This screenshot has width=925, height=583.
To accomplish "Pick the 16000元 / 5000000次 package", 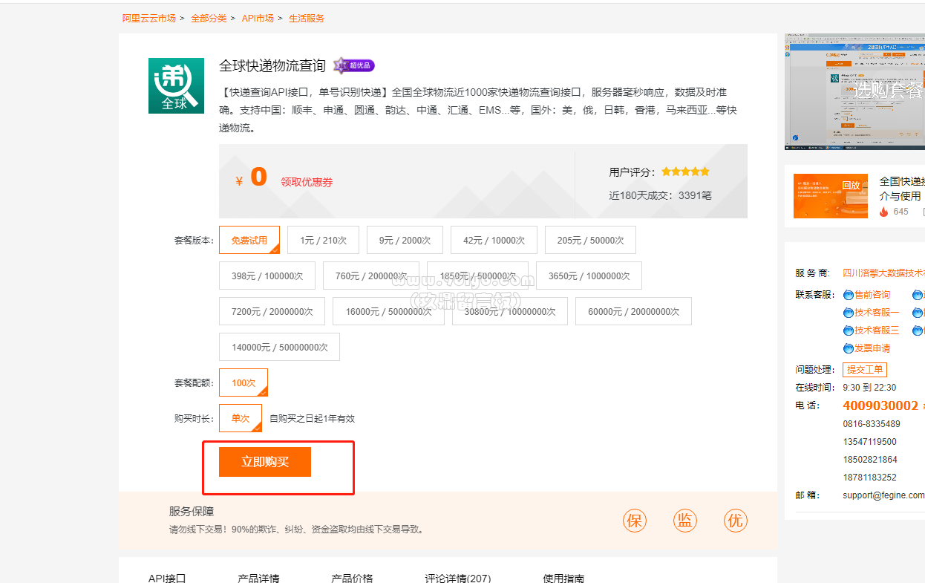I will click(388, 311).
